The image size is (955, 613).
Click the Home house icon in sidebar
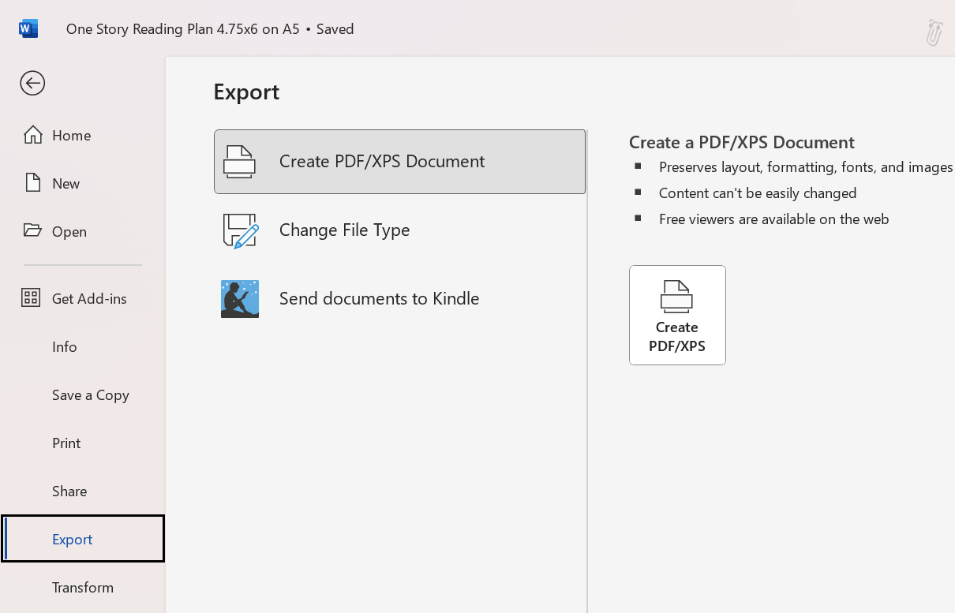32,134
